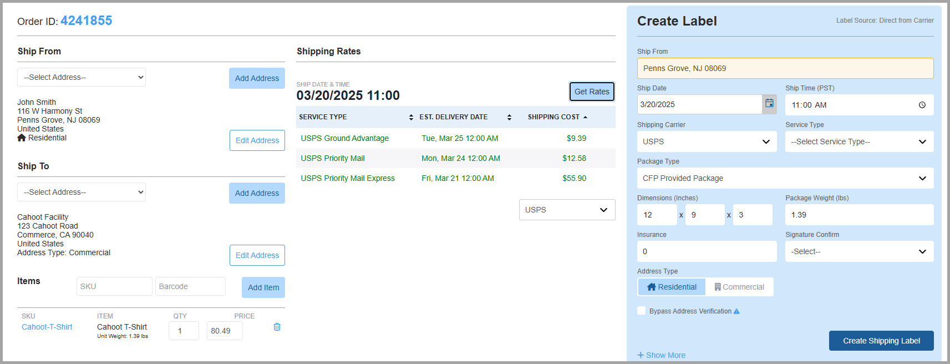Open USPS carrier filter under Shipping Rates
The height and width of the screenshot is (364, 950).
click(x=567, y=210)
